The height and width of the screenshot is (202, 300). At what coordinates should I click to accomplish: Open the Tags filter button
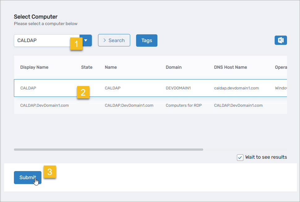(x=147, y=41)
